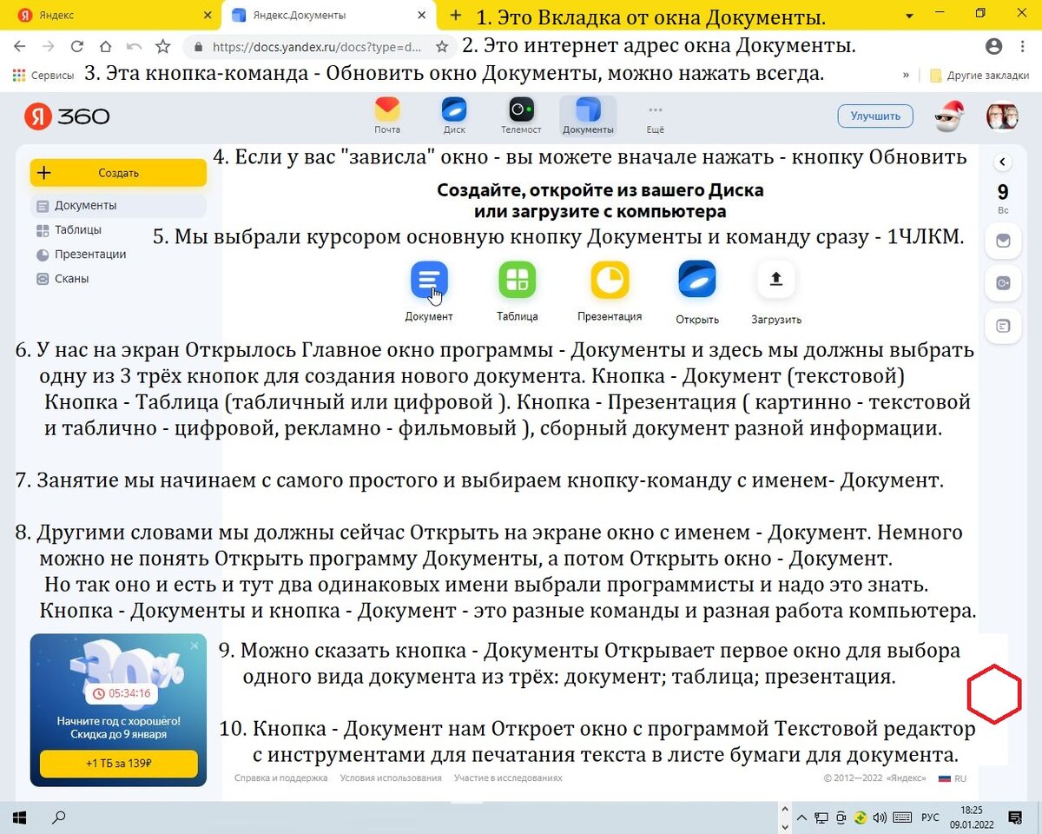Create a new text file via Документ icon
1042x834 pixels.
click(429, 280)
